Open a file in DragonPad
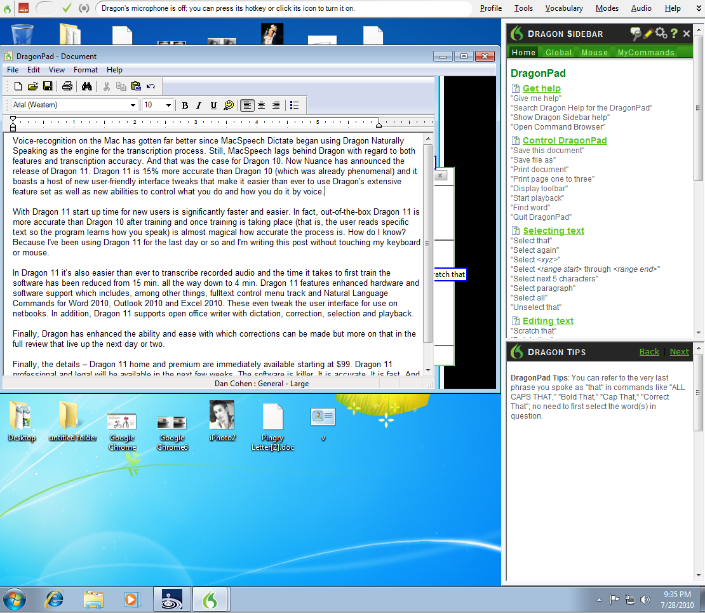Viewport: 705px width, 613px height. pos(33,86)
